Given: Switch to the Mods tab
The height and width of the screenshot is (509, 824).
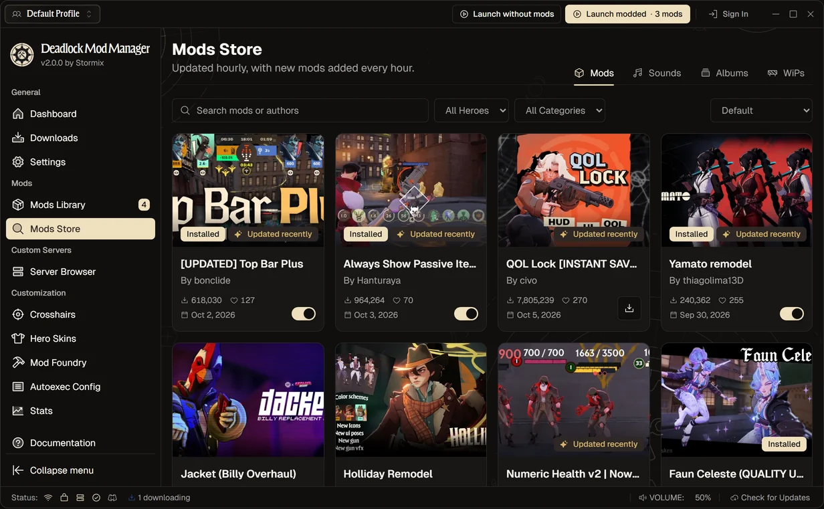Looking at the screenshot, I should click(x=594, y=73).
